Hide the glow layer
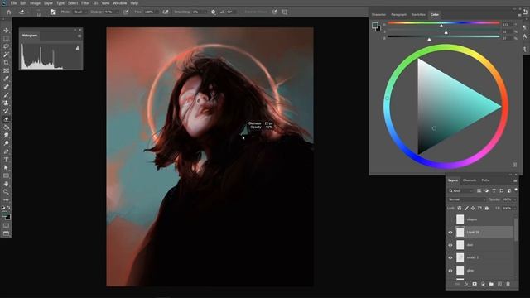 click(x=450, y=271)
